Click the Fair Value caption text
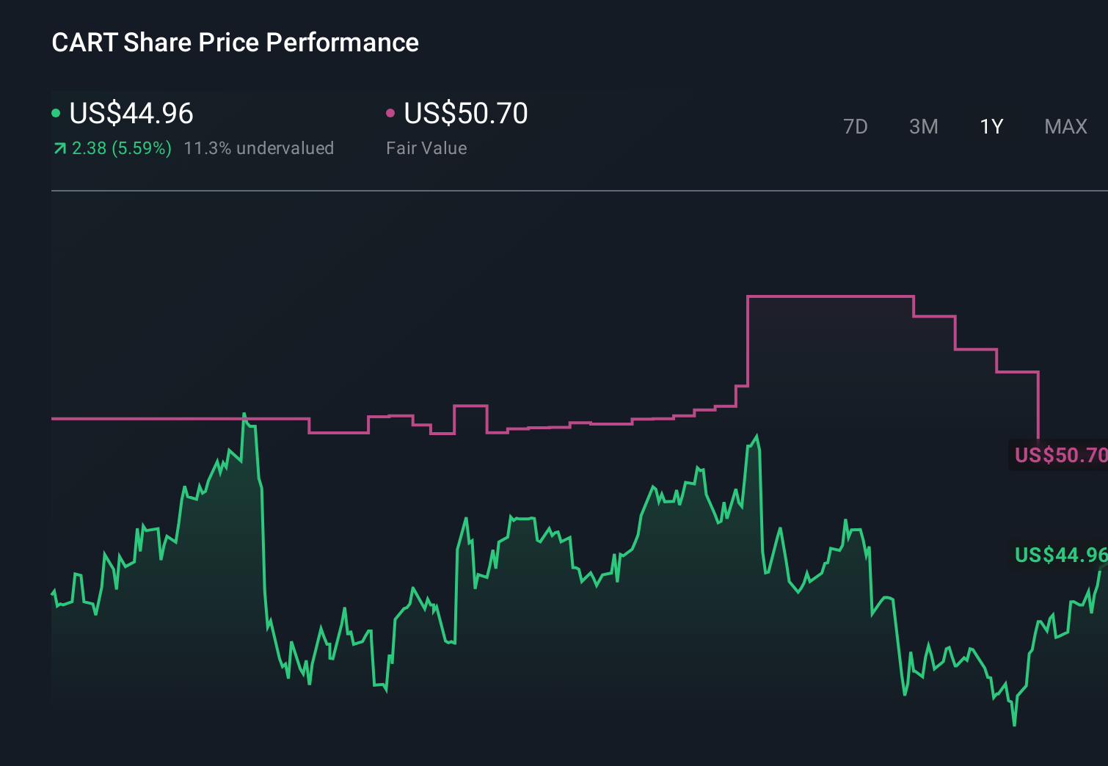Image resolution: width=1108 pixels, height=766 pixels. [426, 147]
